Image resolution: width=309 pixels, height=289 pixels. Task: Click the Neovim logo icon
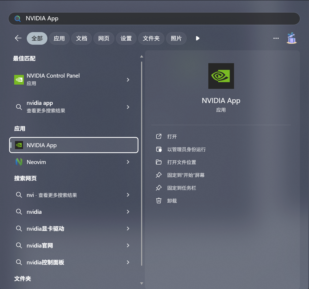(19, 162)
